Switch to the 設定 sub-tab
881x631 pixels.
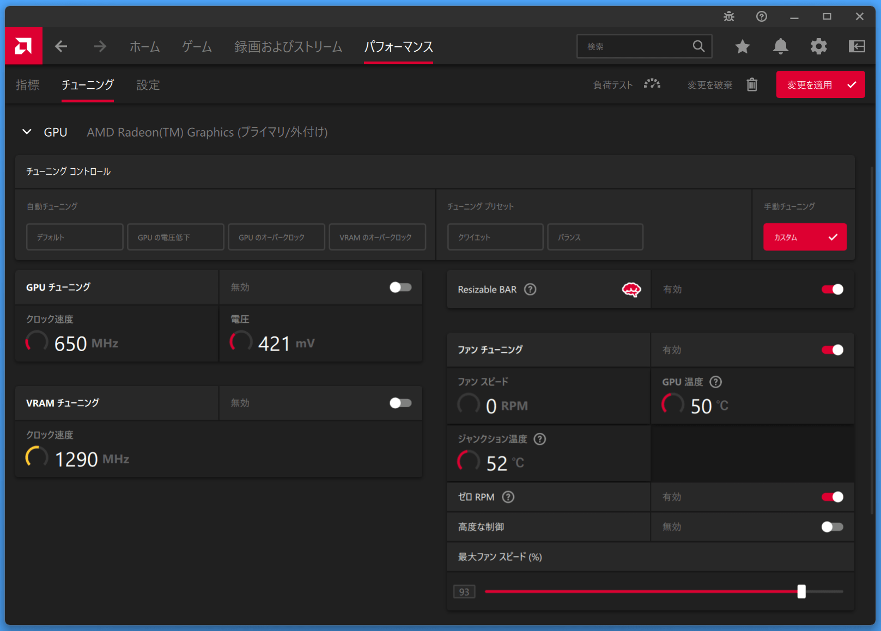pos(148,85)
